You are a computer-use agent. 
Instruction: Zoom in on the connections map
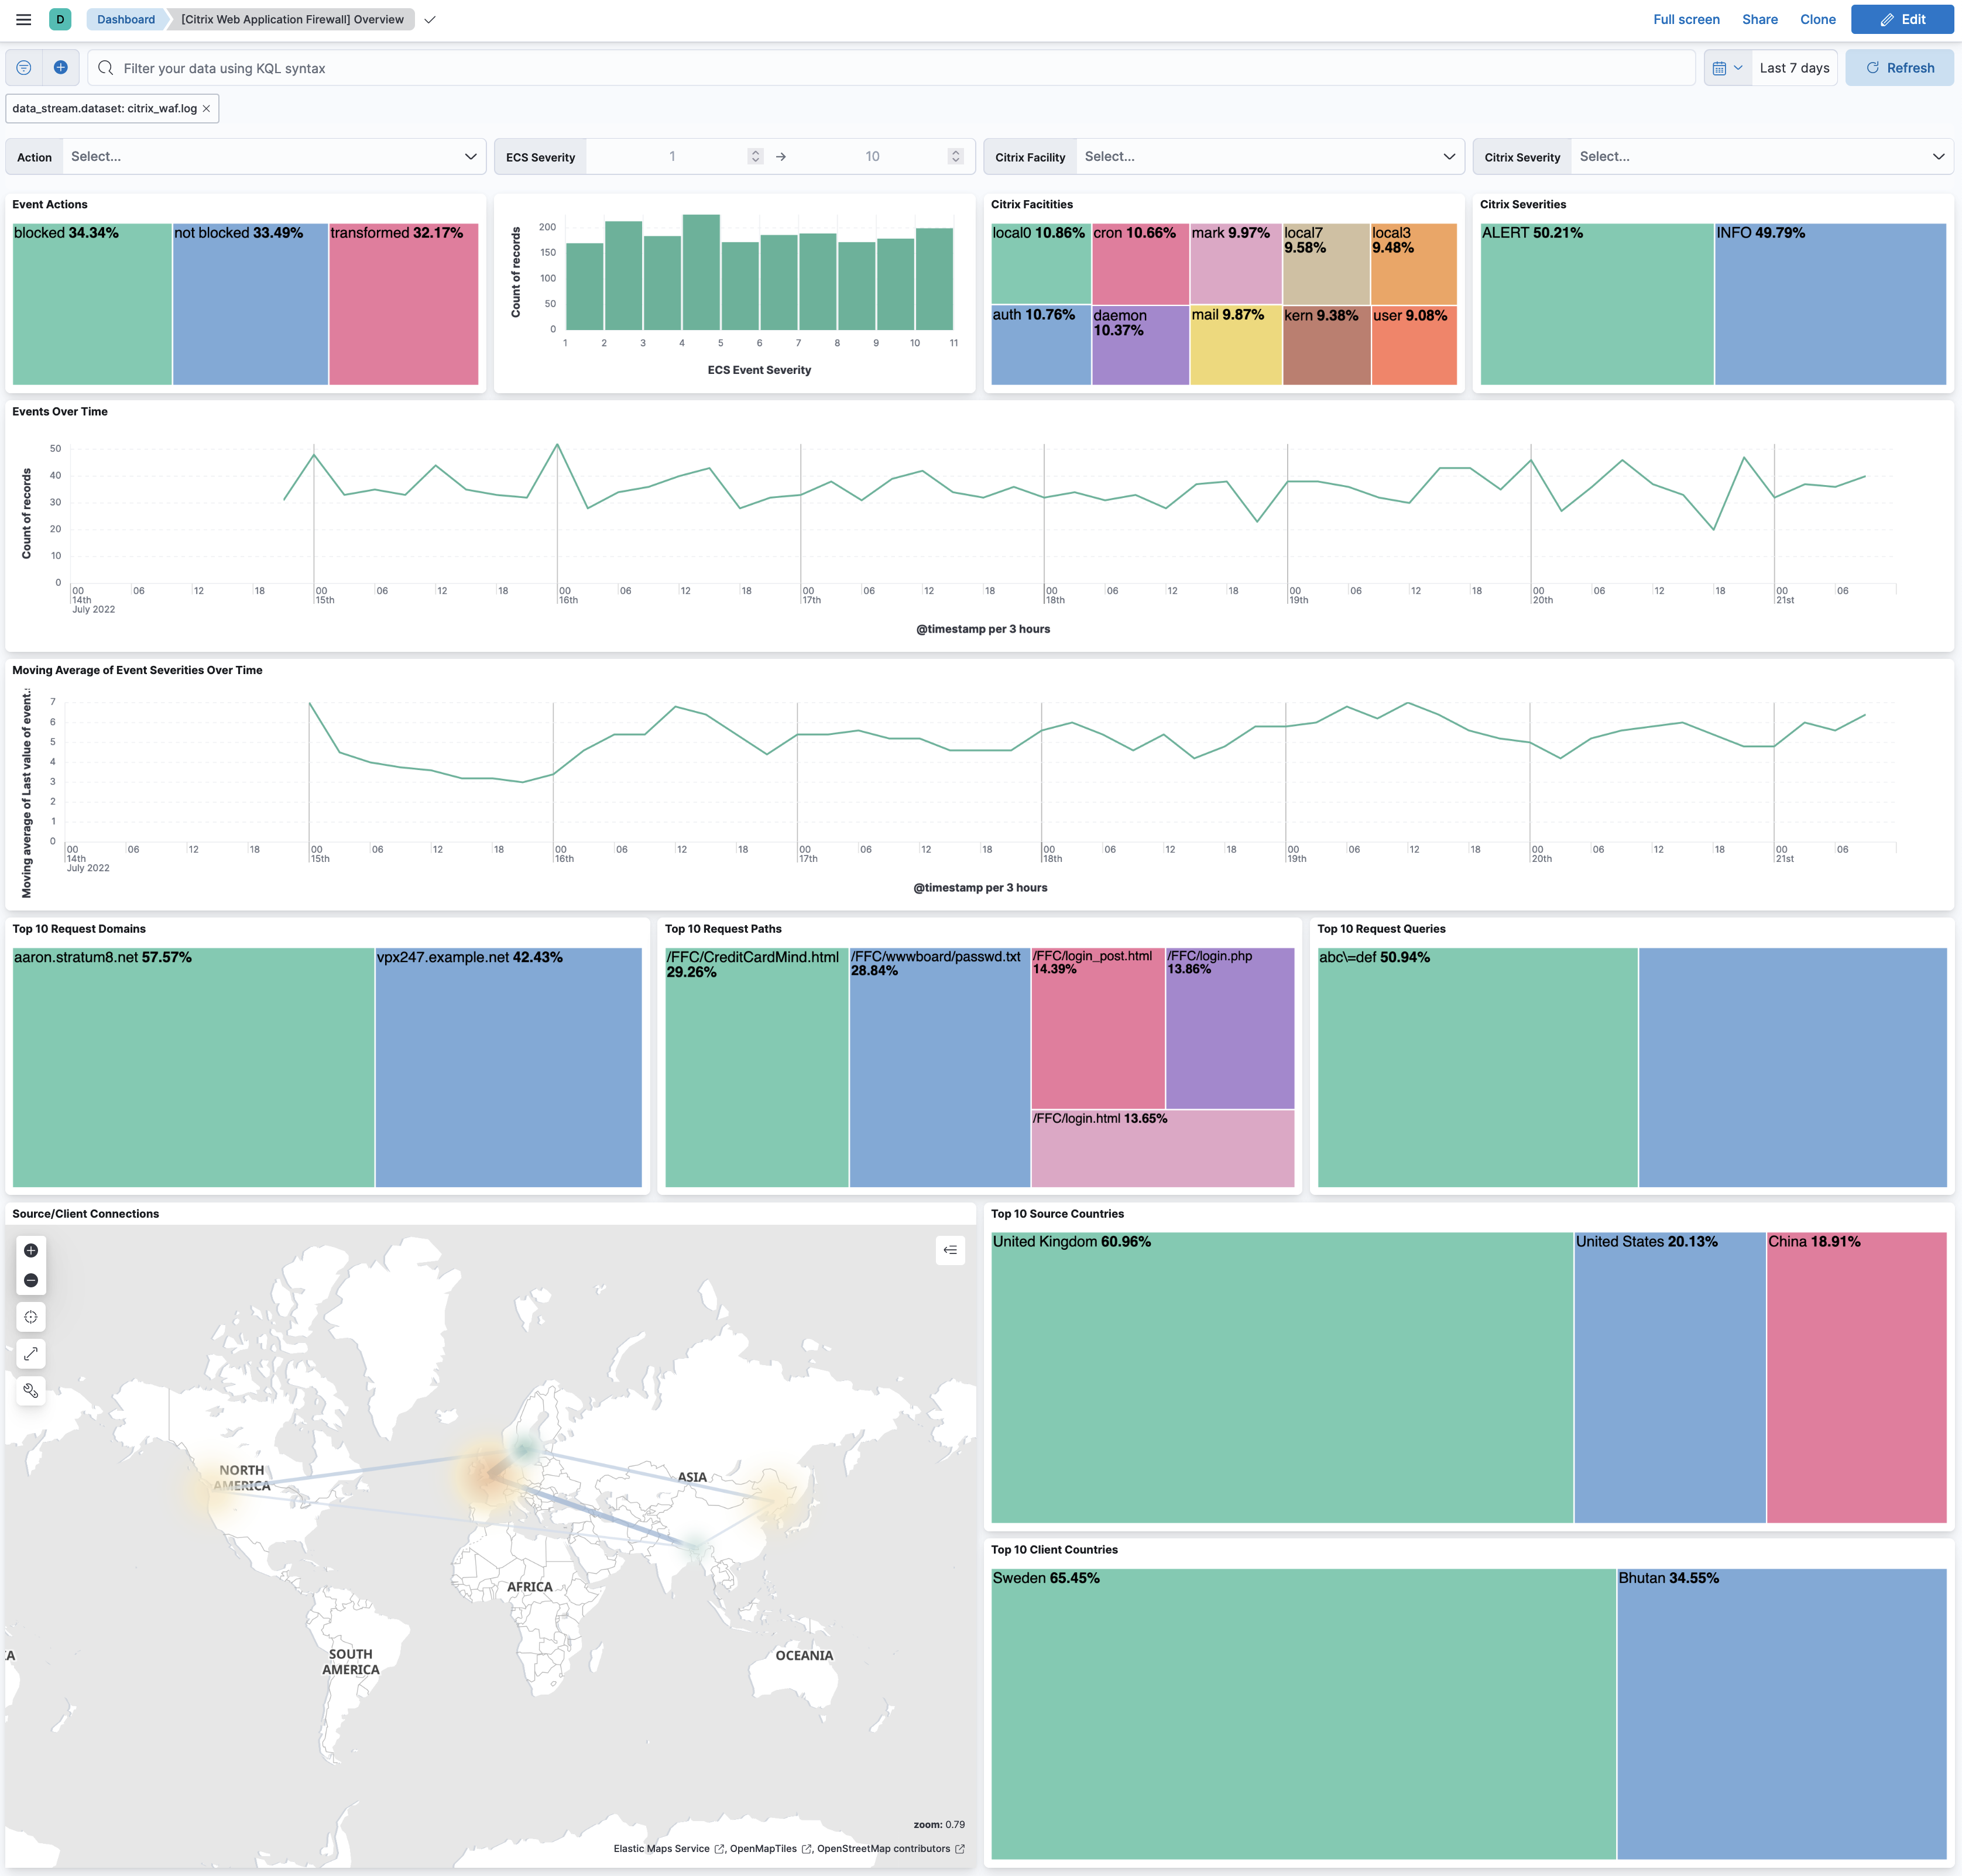[x=31, y=1251]
